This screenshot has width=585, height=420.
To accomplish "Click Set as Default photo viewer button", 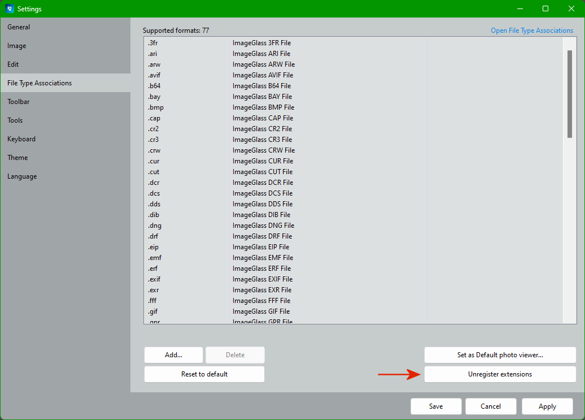I will click(500, 354).
